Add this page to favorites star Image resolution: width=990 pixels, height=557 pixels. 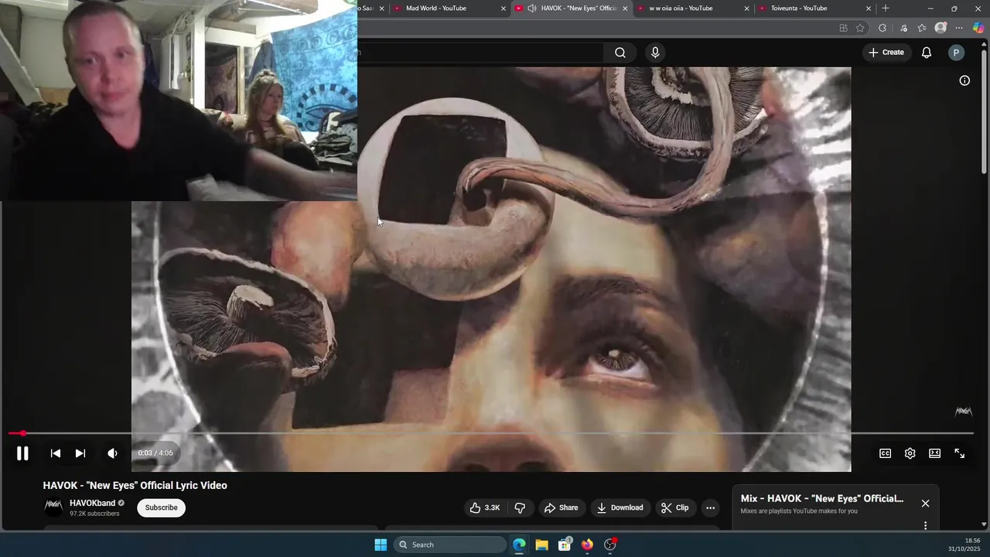tap(860, 28)
